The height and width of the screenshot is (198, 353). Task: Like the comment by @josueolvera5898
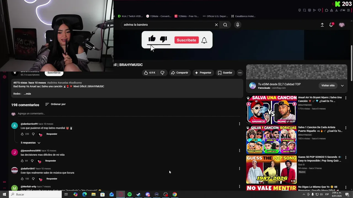pos(22,161)
